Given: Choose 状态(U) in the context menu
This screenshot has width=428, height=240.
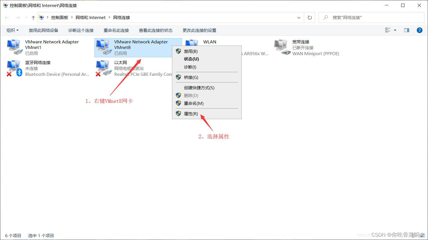Looking at the screenshot, I should (x=207, y=59).
